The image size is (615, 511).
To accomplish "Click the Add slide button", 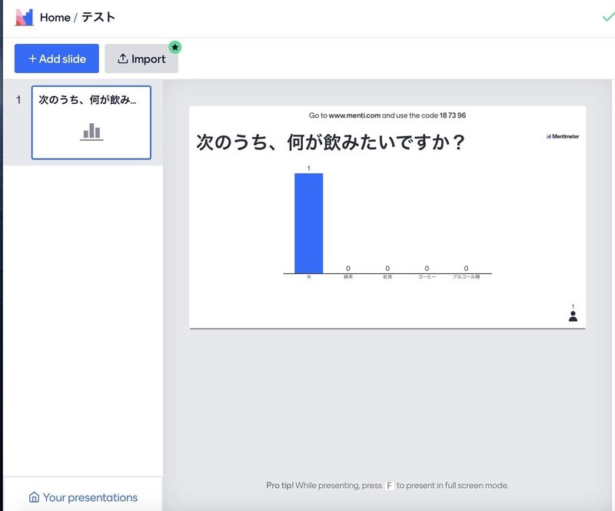I will 56,58.
